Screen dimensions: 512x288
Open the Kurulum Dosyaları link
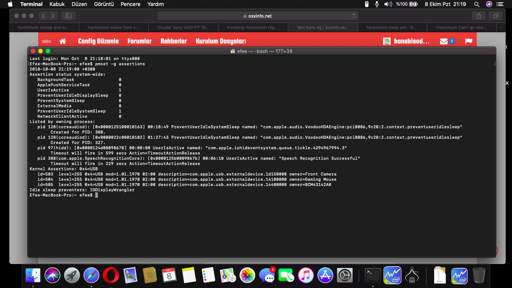tap(221, 41)
